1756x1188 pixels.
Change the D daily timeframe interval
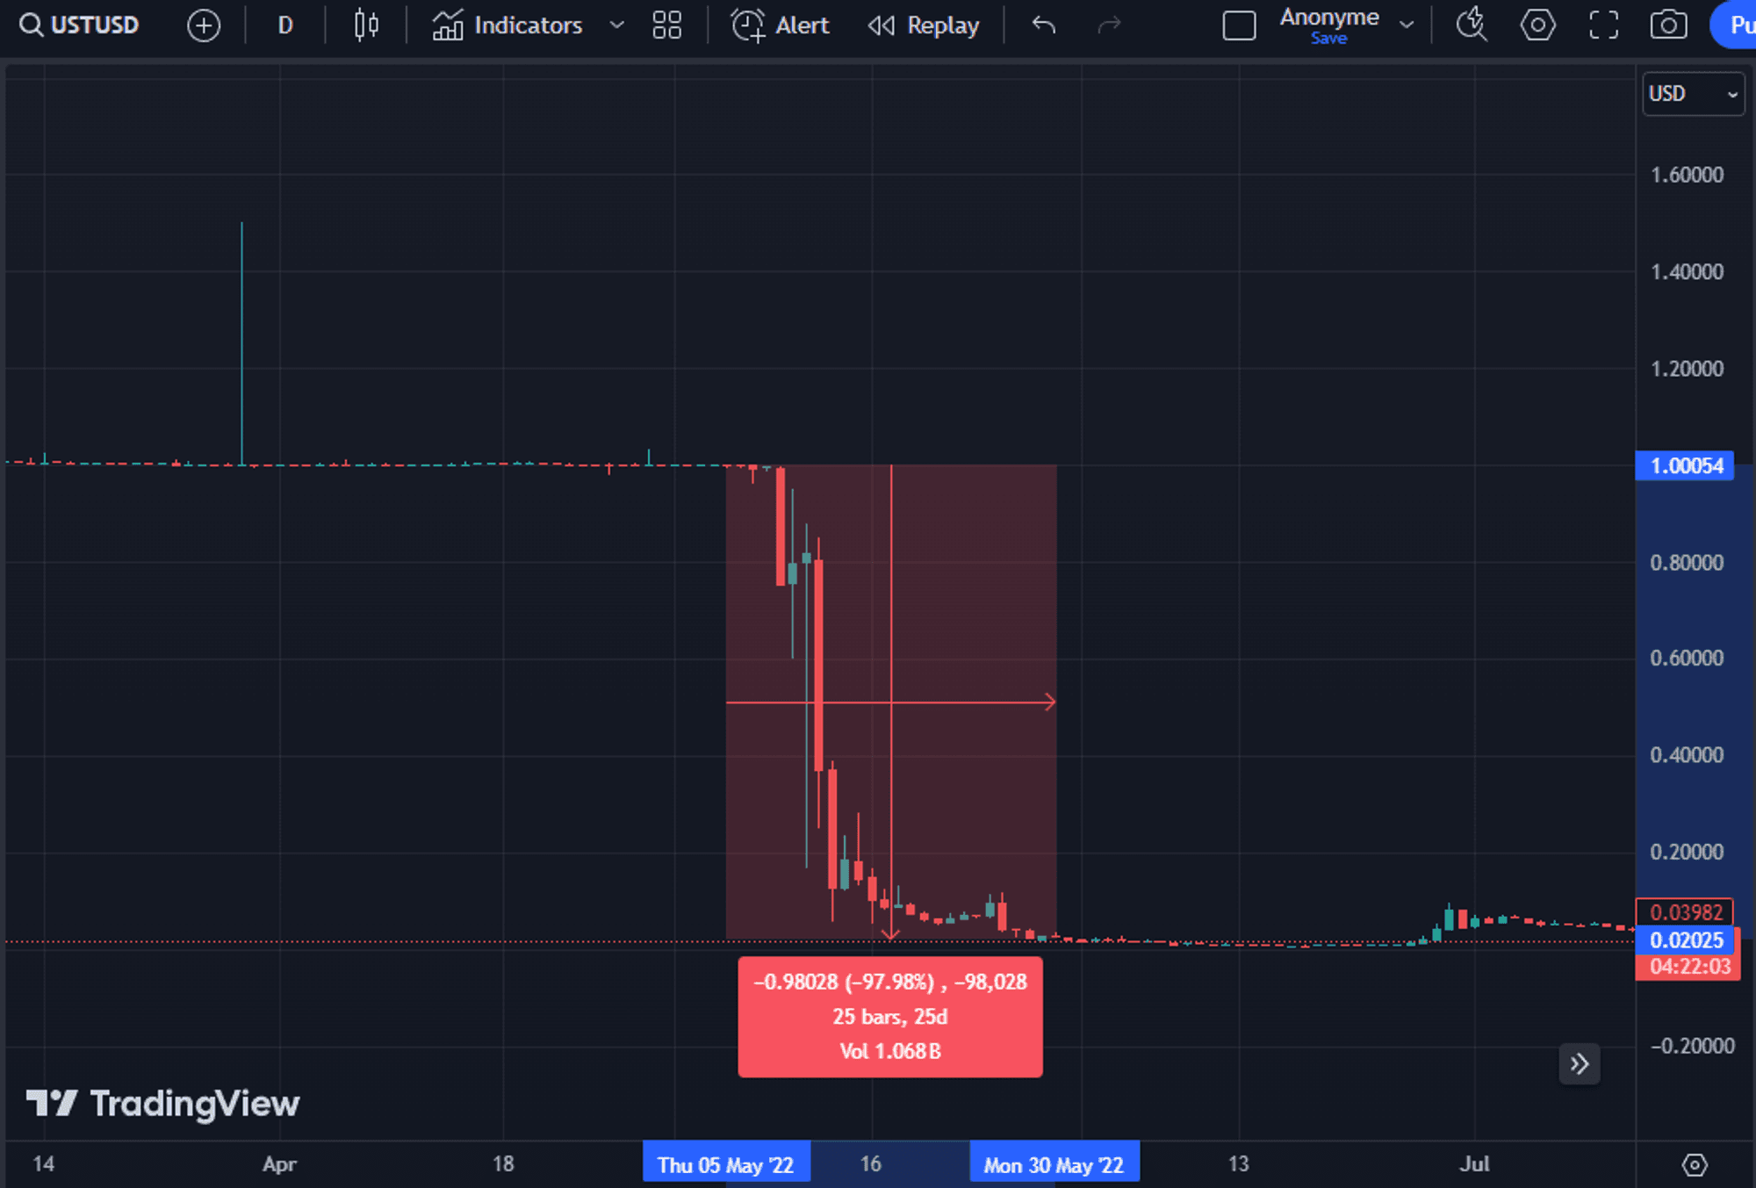(285, 25)
